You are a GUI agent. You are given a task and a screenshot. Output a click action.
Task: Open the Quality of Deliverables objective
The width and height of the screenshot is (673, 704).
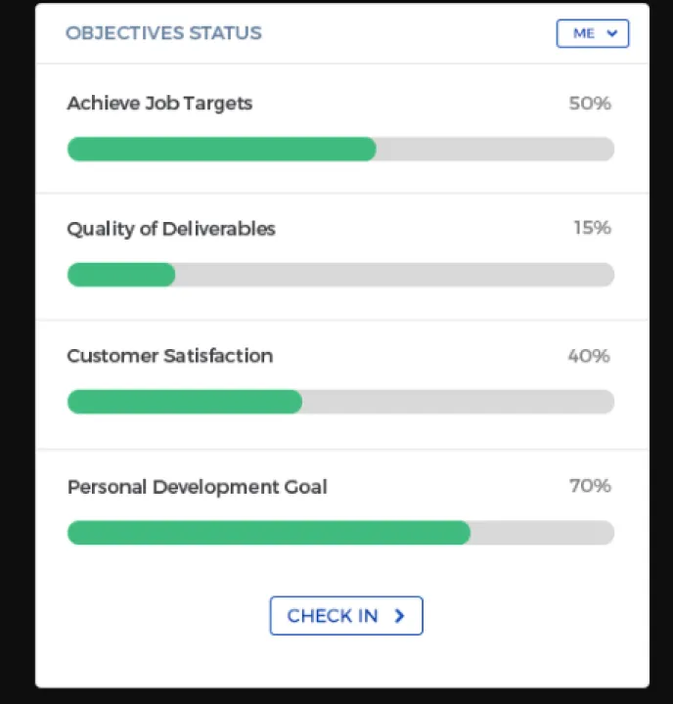(x=171, y=229)
